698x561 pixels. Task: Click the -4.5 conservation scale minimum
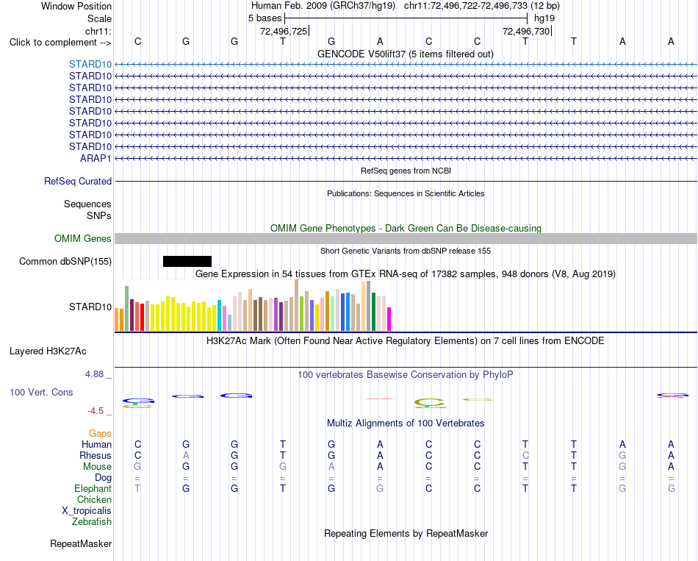[96, 411]
